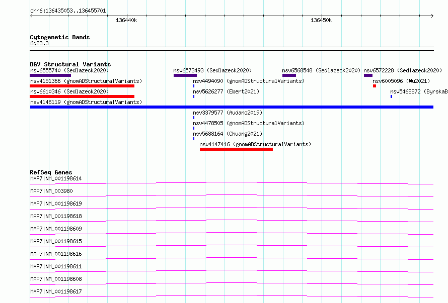Open transcript MAP7|NM_001198616
The image size is (448, 303).
point(56,254)
